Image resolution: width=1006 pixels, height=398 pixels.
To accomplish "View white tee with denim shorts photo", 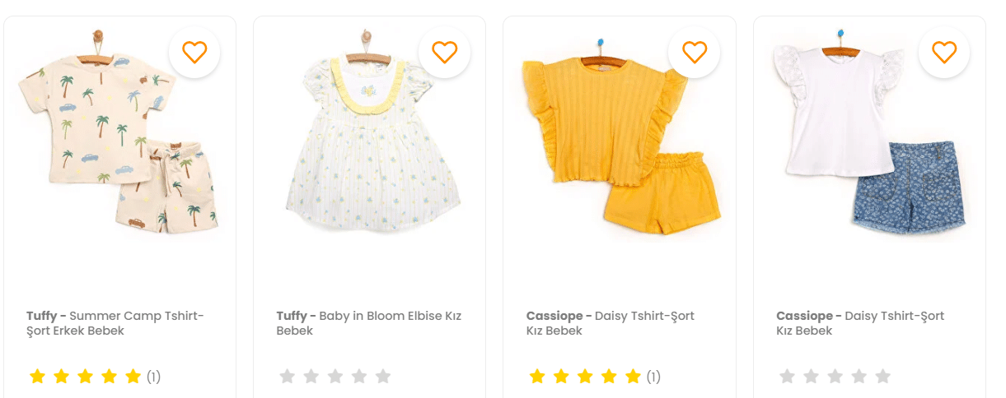I will coord(869,132).
